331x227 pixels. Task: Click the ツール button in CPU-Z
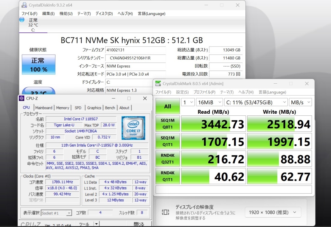click(x=84, y=224)
